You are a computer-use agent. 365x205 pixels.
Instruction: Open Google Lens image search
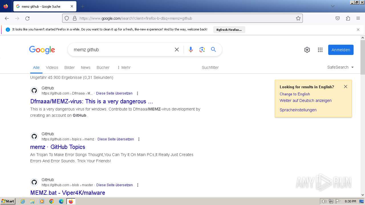point(202,50)
